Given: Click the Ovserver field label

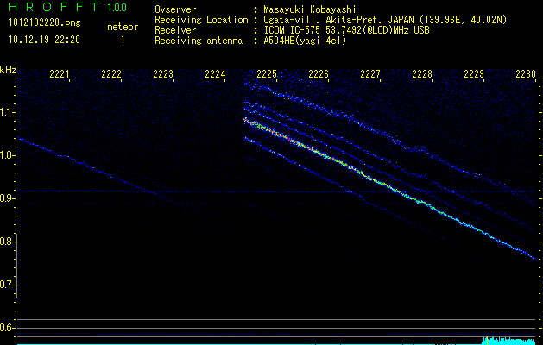Looking at the screenshot, I should [x=175, y=9].
